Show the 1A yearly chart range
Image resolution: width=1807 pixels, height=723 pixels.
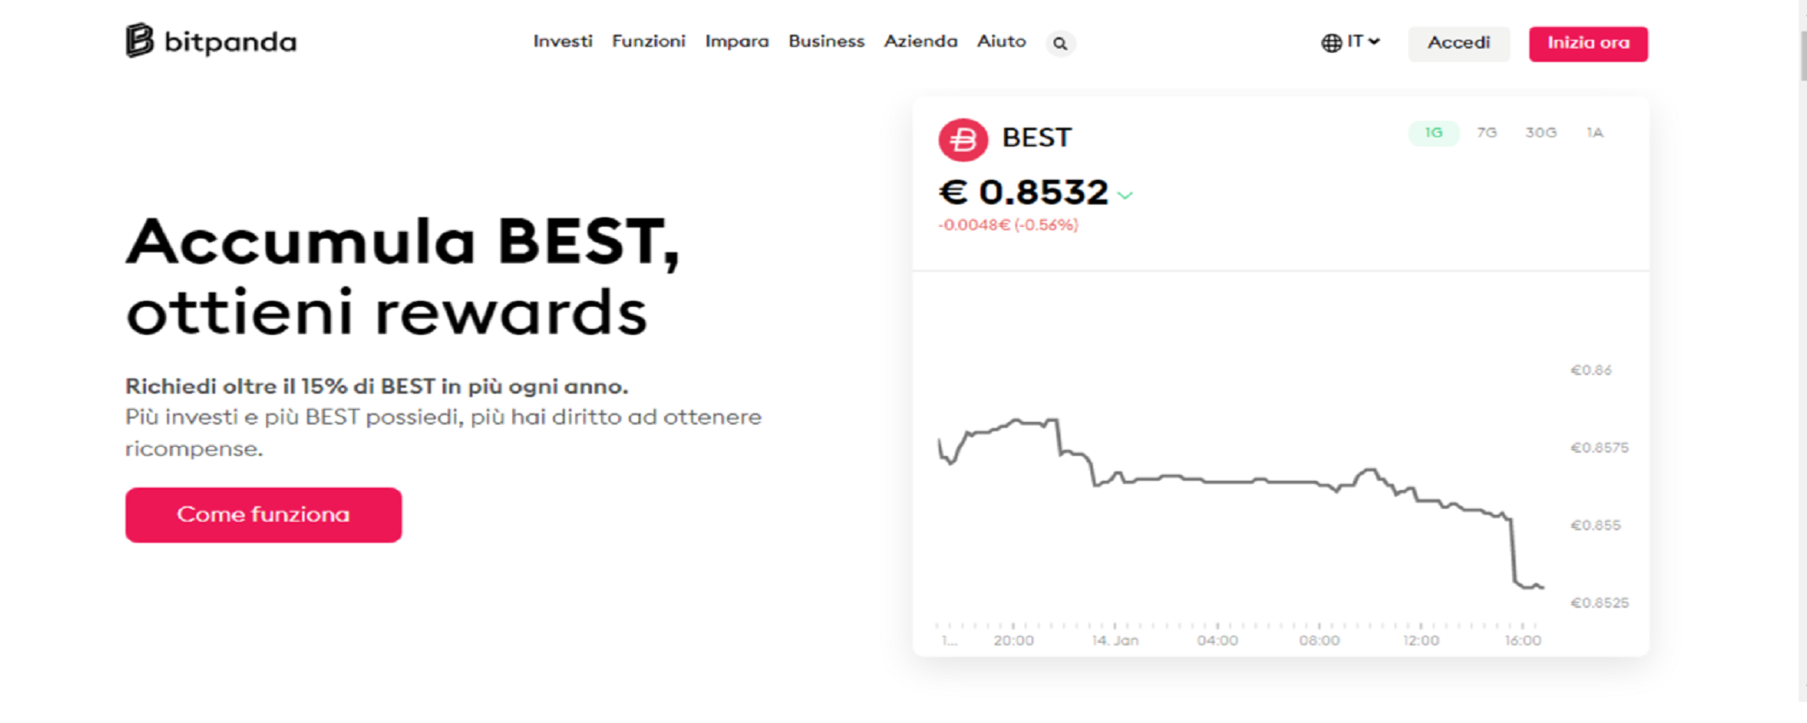(x=1595, y=133)
